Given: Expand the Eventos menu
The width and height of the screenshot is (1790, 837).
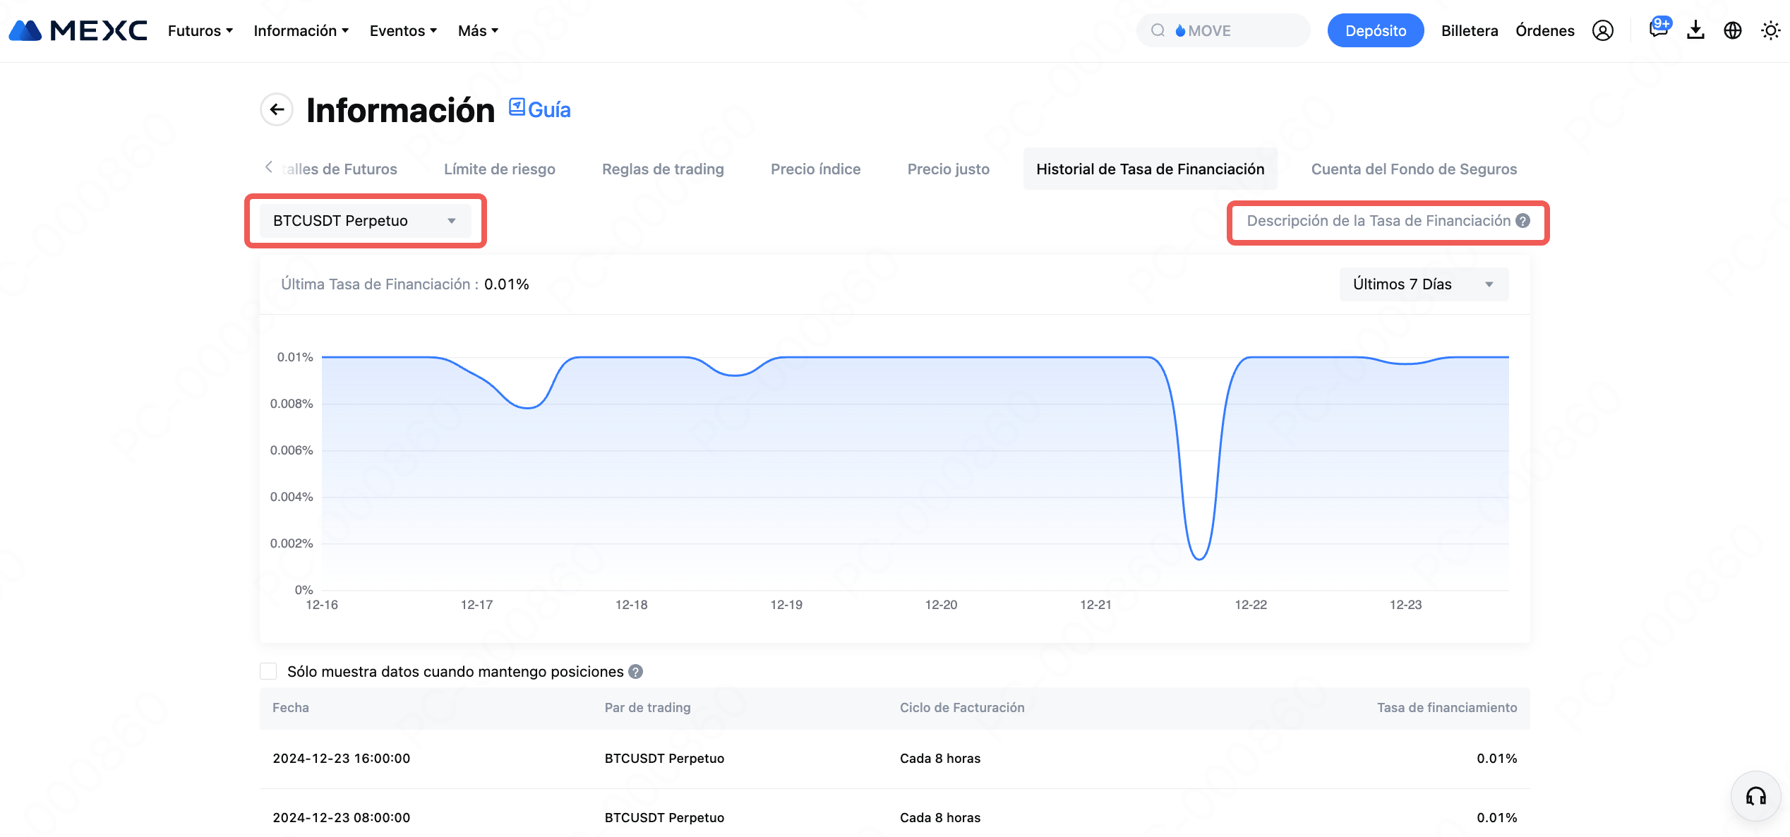Looking at the screenshot, I should (x=403, y=30).
